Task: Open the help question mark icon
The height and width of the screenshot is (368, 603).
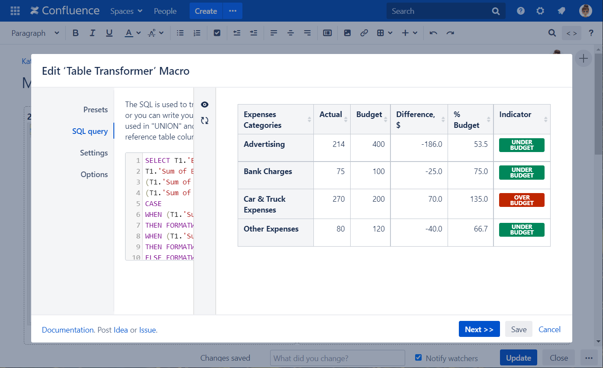Action: tap(521, 11)
